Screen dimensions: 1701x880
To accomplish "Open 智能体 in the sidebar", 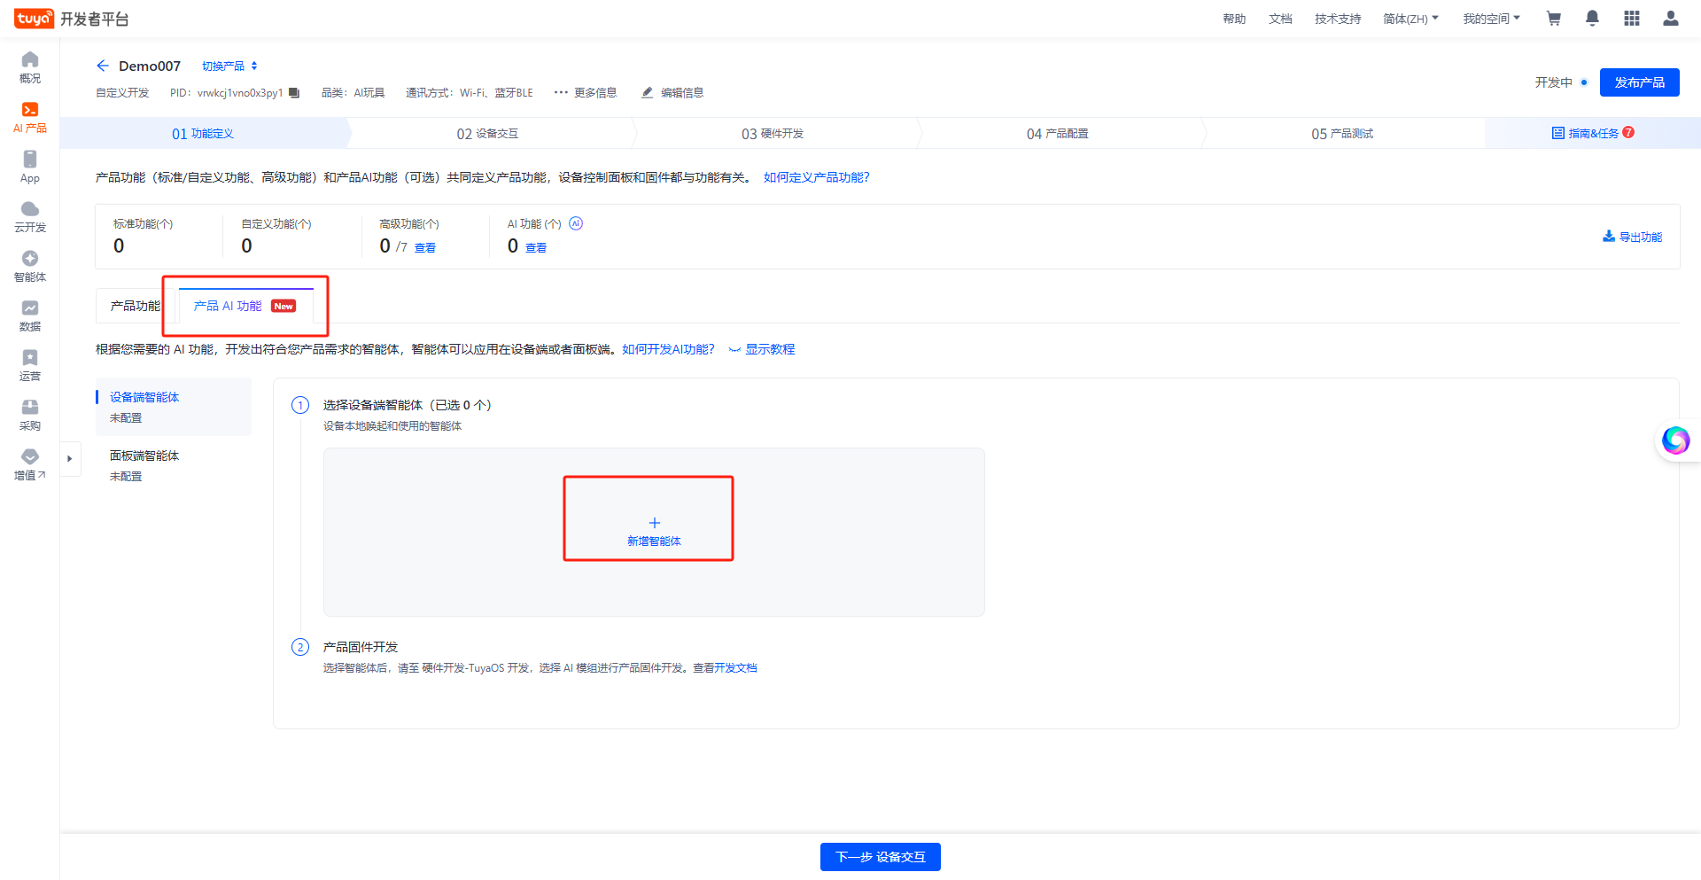I will tap(30, 266).
